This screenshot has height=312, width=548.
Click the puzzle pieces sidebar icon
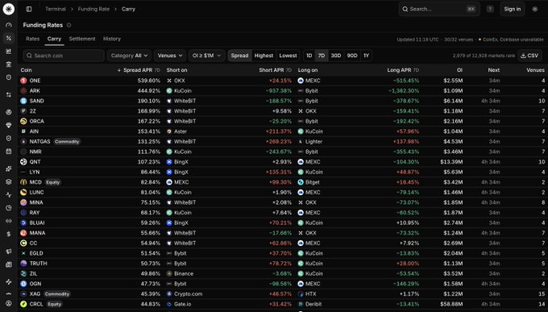[x=9, y=168]
